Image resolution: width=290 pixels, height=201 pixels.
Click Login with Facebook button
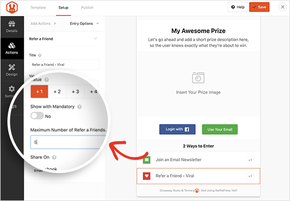pyautogui.click(x=177, y=129)
